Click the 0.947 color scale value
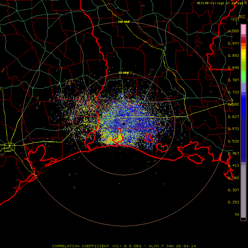 tap(233, 43)
